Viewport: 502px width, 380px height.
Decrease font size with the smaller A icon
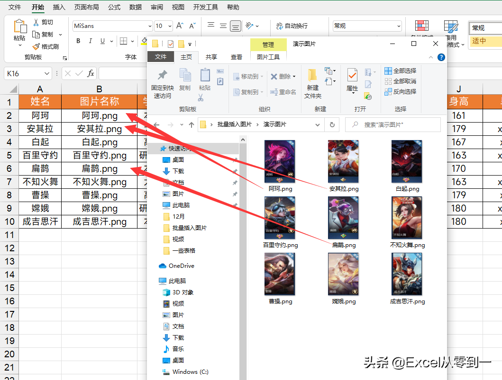pos(192,26)
